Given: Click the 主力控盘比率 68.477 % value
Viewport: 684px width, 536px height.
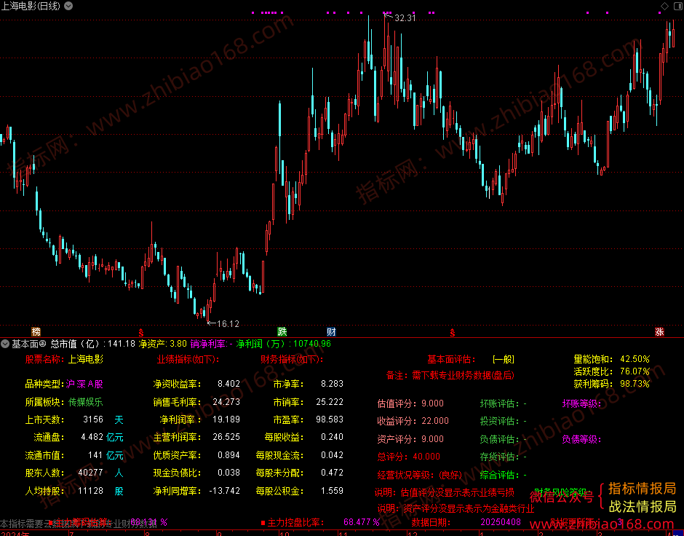Looking at the screenshot, I should click(362, 522).
